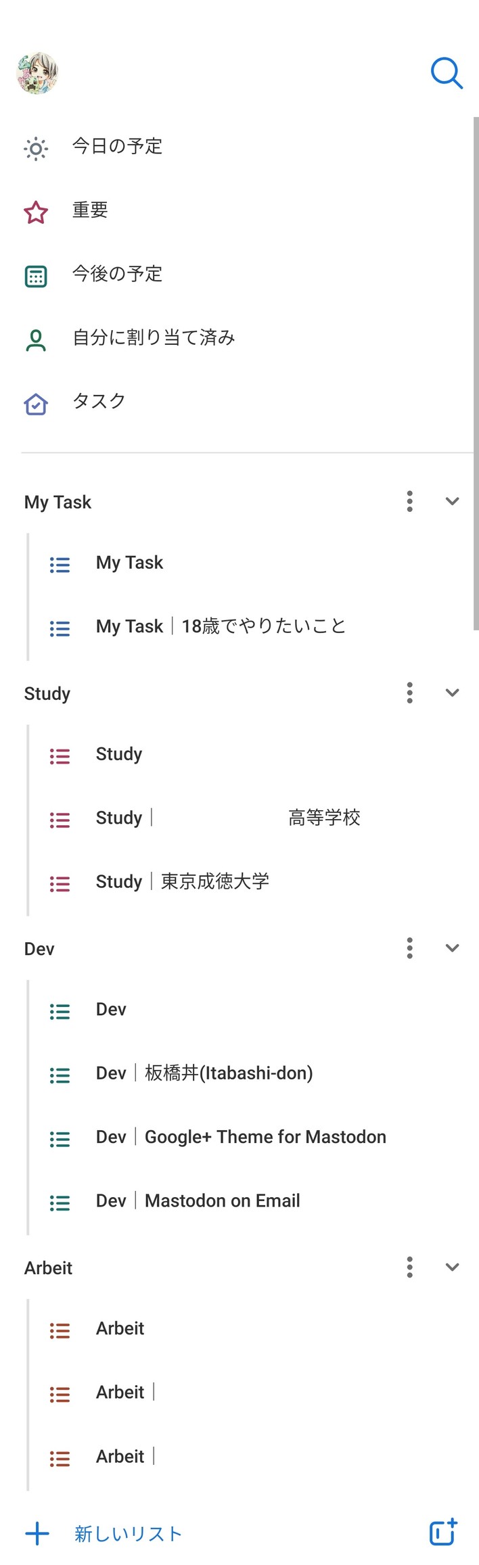Add a new list with 新しいリスト
Screen dimensions: 479x1565
(x=127, y=1534)
